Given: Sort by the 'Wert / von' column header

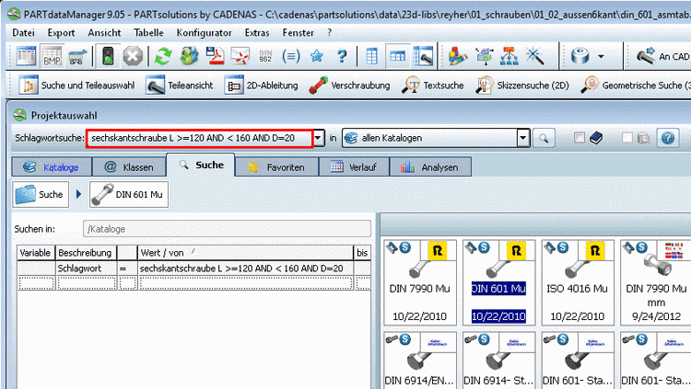Looking at the screenshot, I should [245, 253].
